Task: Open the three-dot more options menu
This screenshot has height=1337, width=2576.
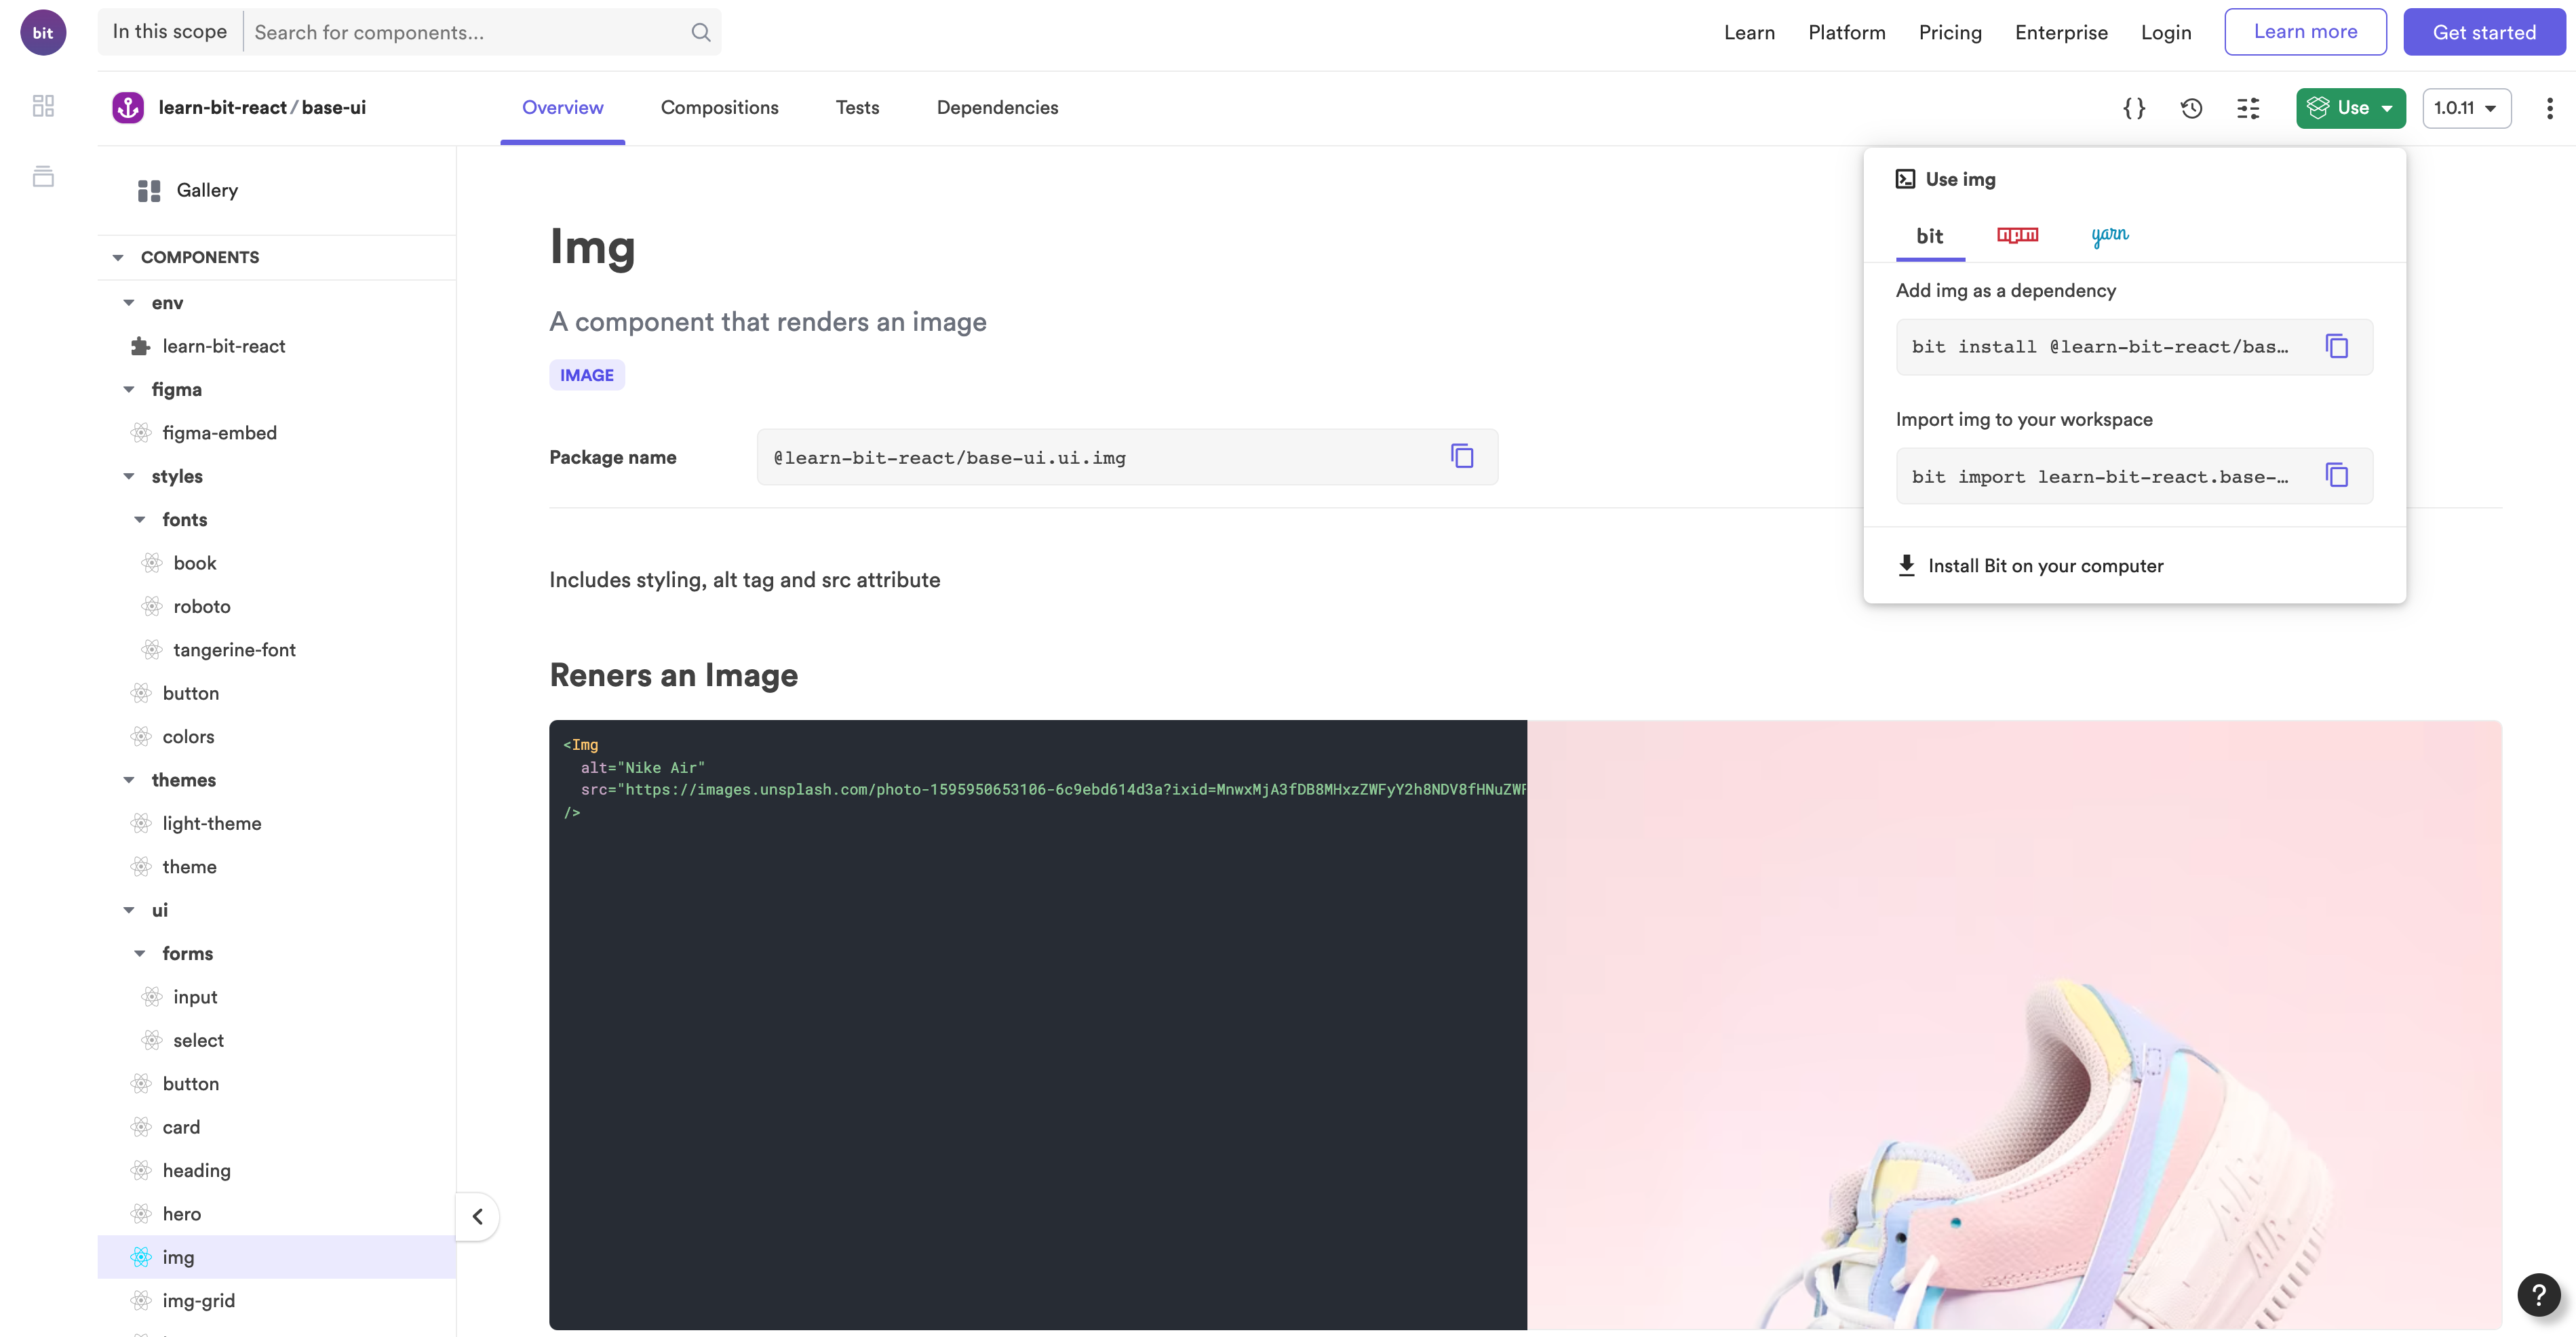Action: pyautogui.click(x=2549, y=108)
